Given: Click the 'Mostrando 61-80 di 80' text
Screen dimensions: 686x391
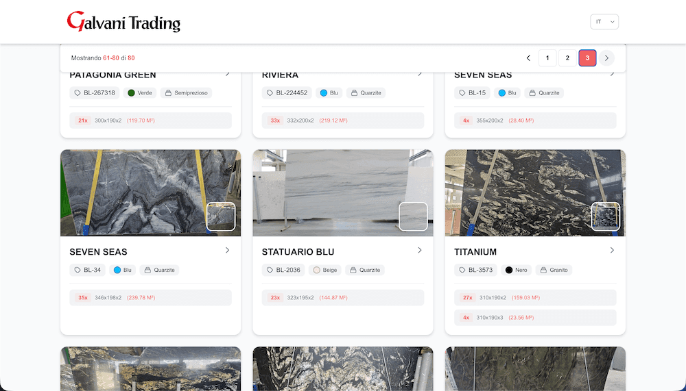Looking at the screenshot, I should [103, 58].
